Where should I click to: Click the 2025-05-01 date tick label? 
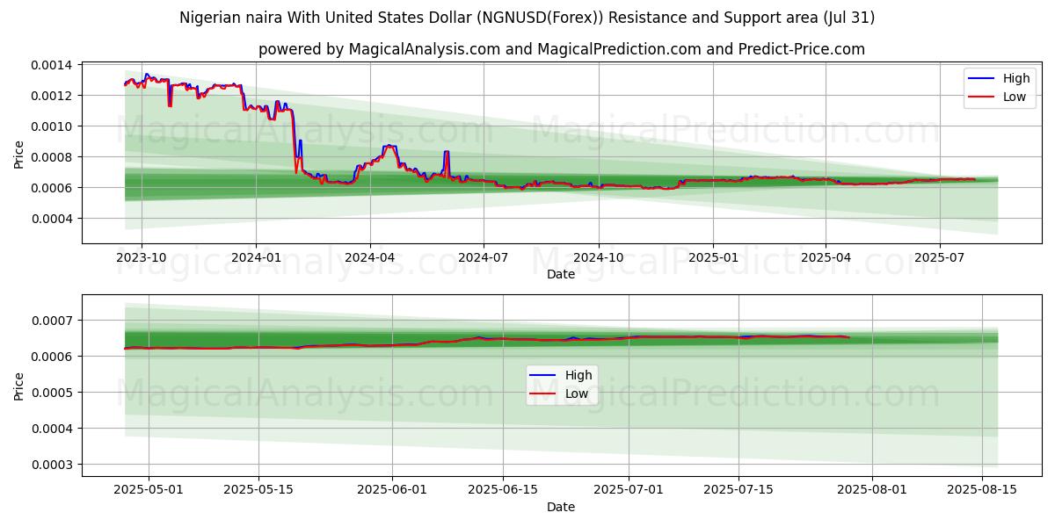149,490
